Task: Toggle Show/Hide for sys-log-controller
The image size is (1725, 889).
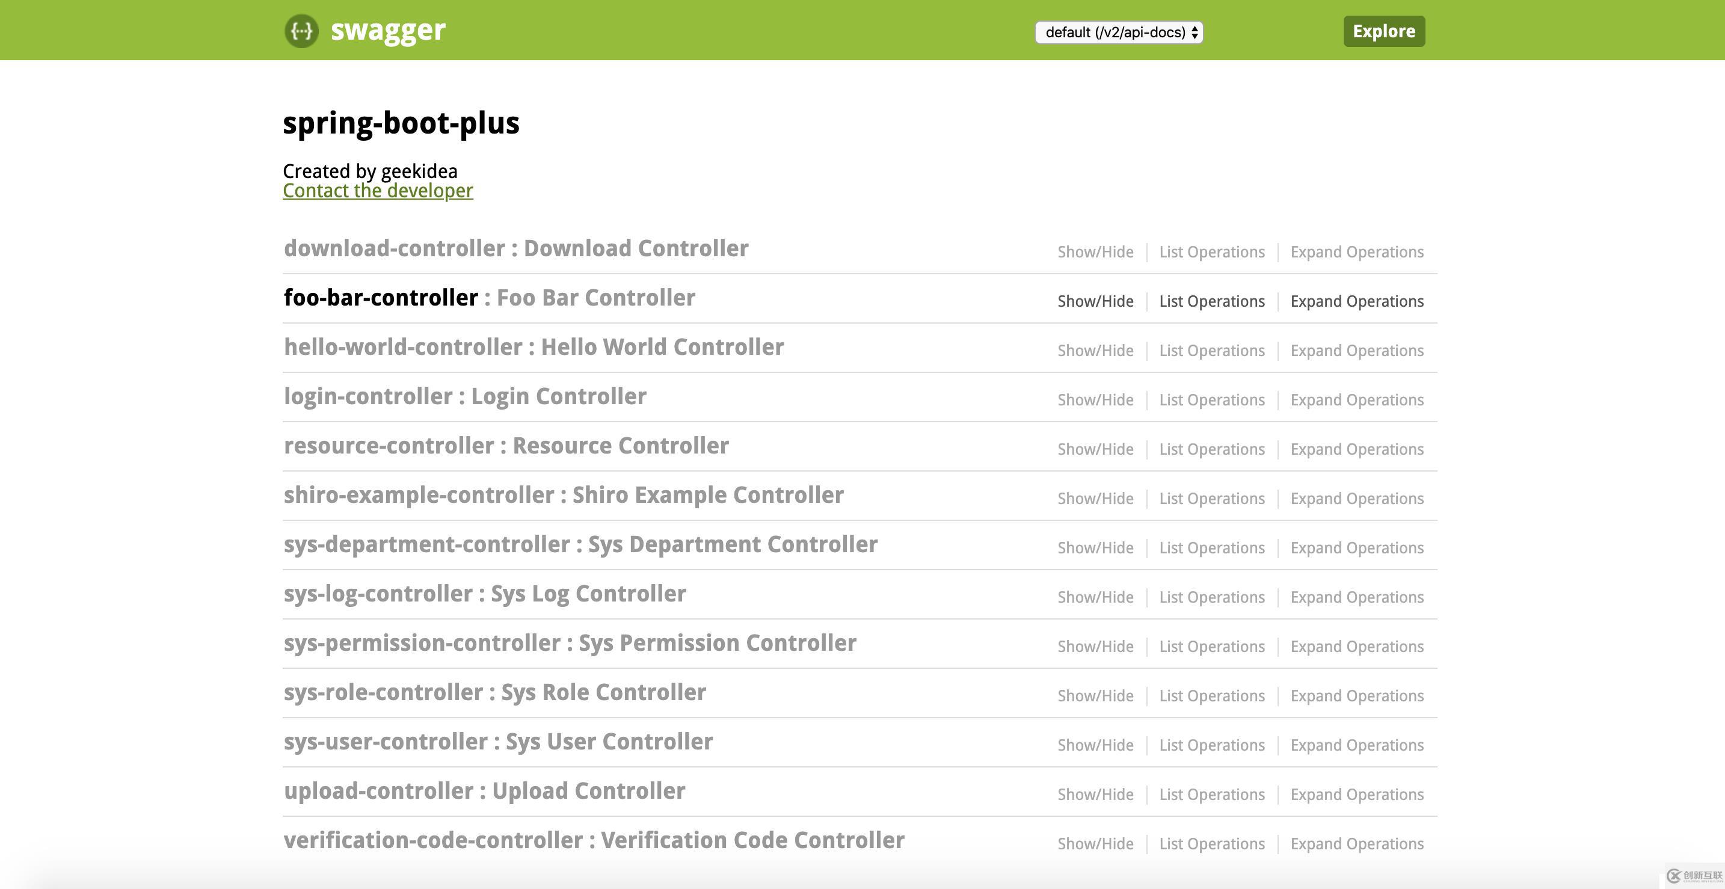Action: 1095,598
